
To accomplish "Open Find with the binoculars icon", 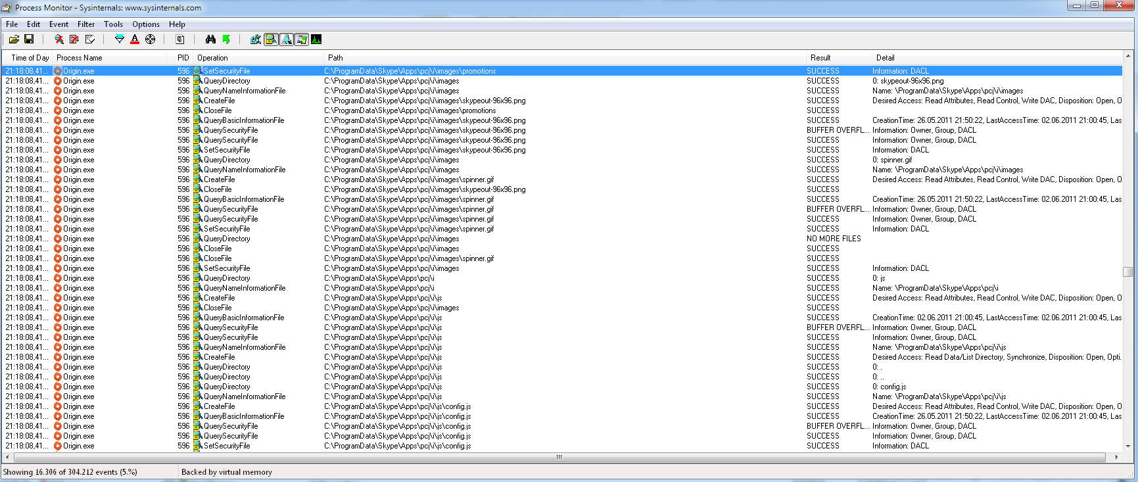I will [210, 39].
